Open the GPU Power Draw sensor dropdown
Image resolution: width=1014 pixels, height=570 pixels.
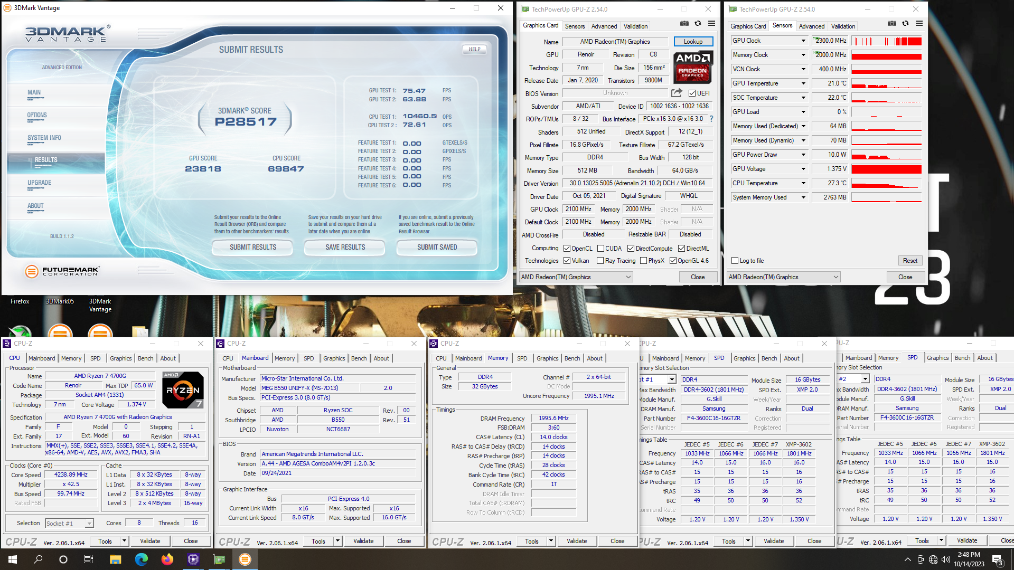(x=803, y=155)
